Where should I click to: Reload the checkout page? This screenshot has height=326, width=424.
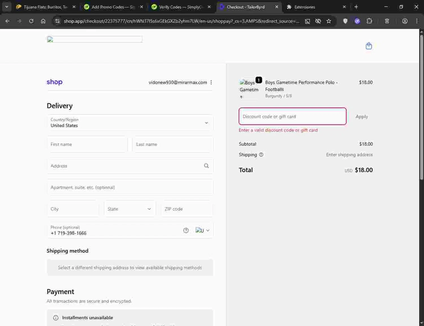point(31,21)
